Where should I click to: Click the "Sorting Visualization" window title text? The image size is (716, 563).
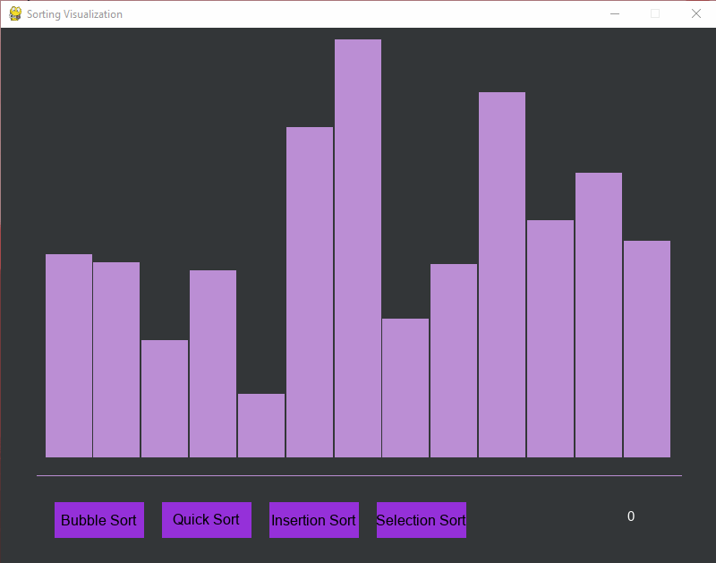74,14
